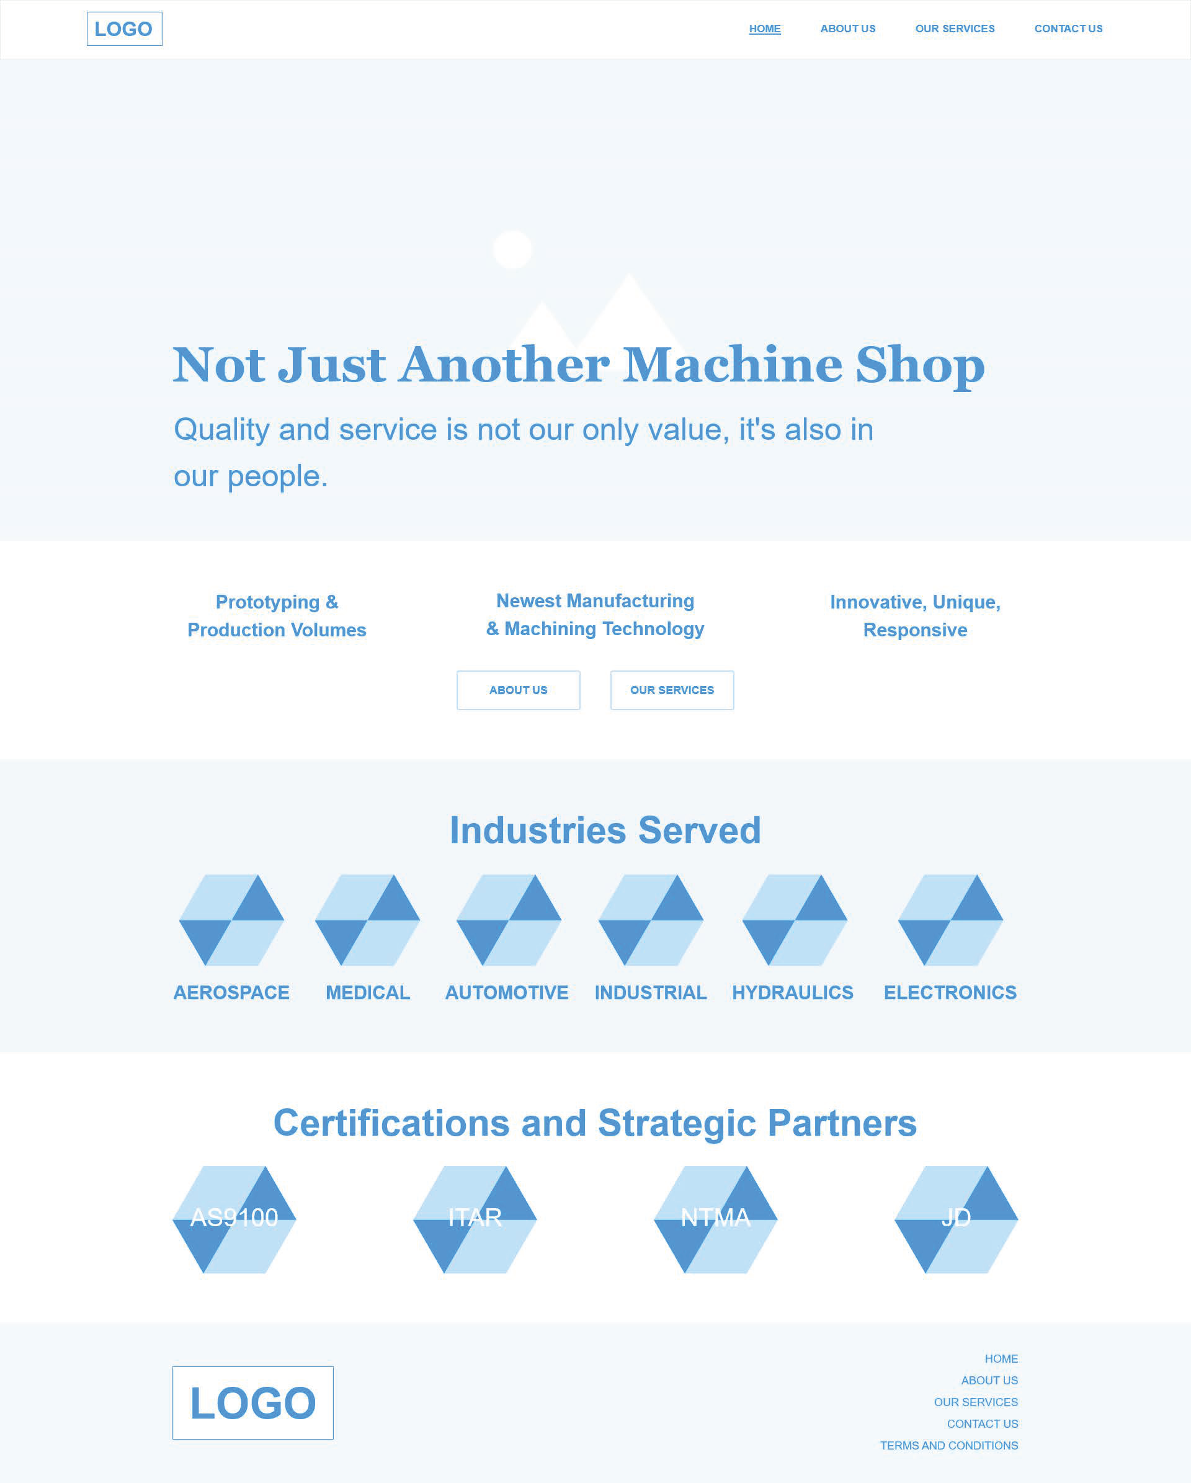Click the ABOUT US navigation link

click(x=847, y=28)
